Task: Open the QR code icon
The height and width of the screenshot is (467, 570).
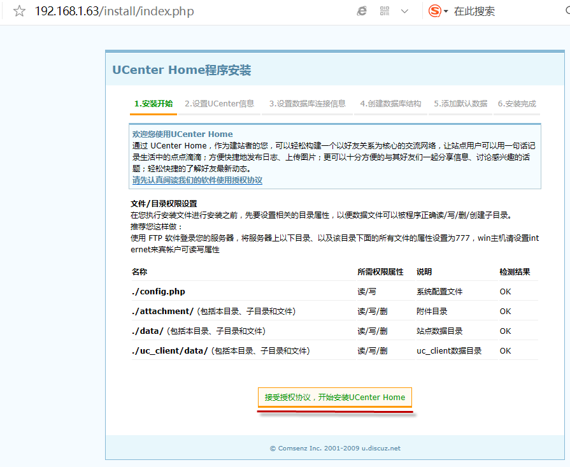Action: pos(385,11)
